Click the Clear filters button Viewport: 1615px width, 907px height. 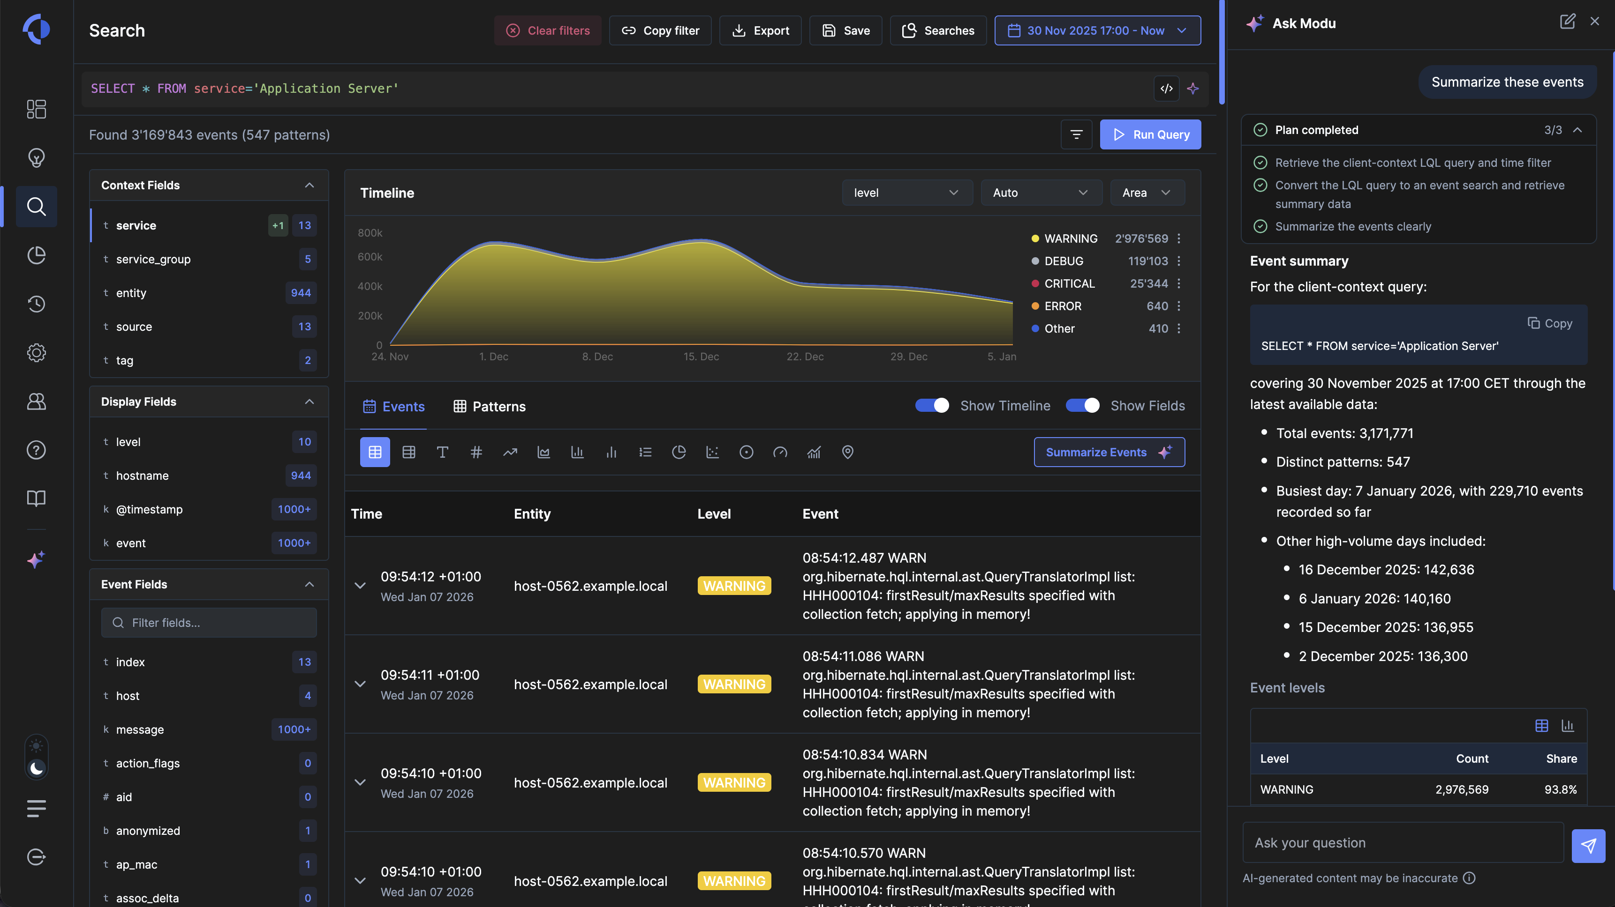[x=547, y=31]
